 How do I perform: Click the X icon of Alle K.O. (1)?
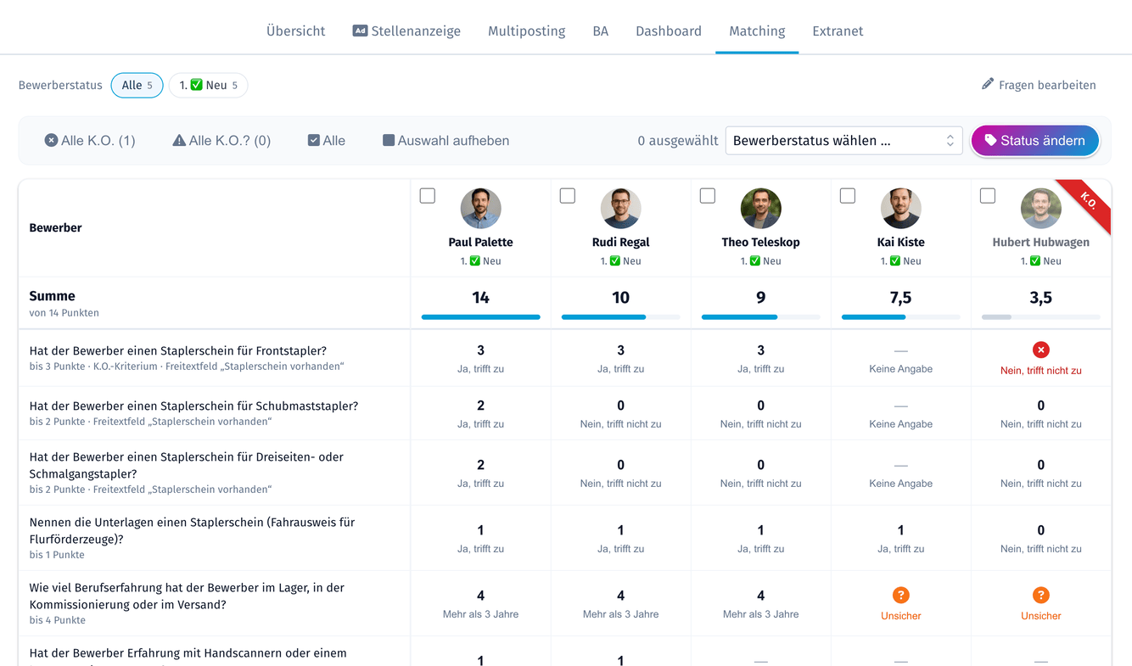click(x=51, y=140)
